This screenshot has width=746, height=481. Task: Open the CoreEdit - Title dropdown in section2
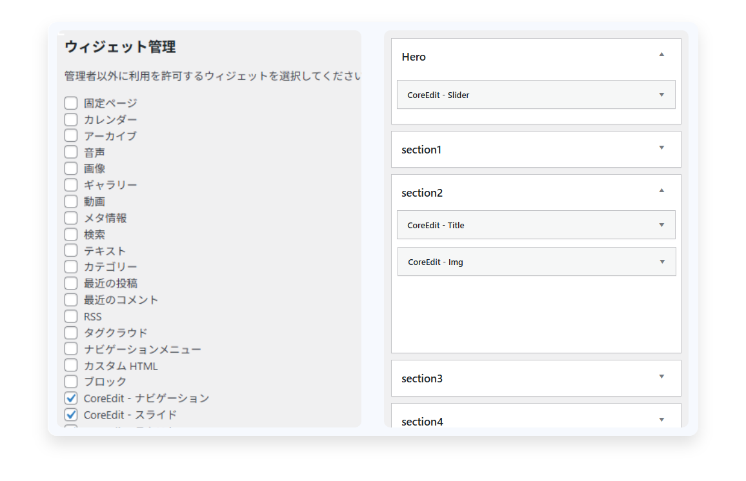click(x=661, y=224)
